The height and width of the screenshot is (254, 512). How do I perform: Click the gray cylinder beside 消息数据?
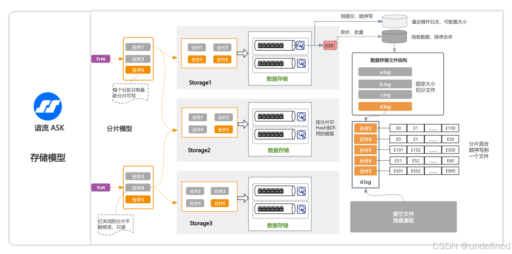394,37
